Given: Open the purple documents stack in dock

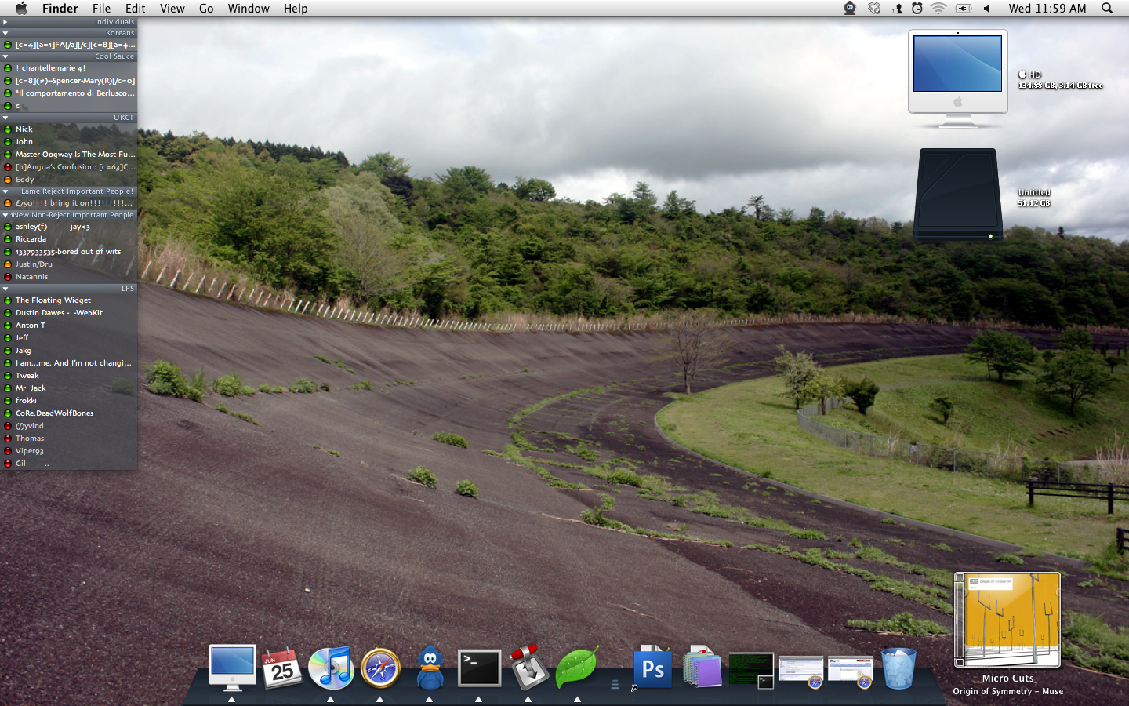Looking at the screenshot, I should (702, 668).
